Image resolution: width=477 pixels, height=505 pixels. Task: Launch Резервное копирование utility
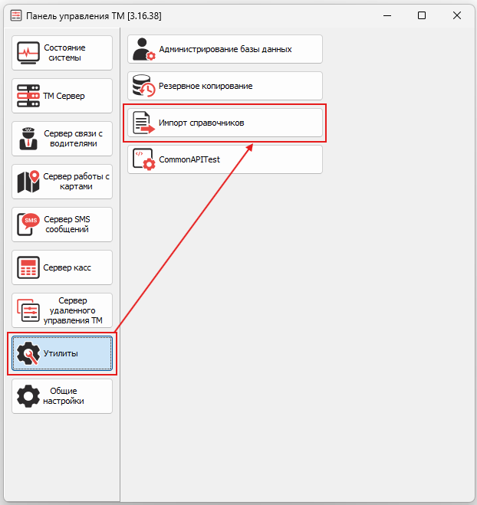click(225, 86)
